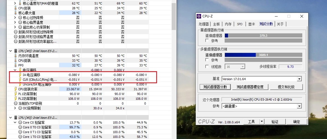This screenshot has height=139, width=327.
Task: Click chip icon of CPU group above 内存环境温度
Action: (x=15, y=51)
